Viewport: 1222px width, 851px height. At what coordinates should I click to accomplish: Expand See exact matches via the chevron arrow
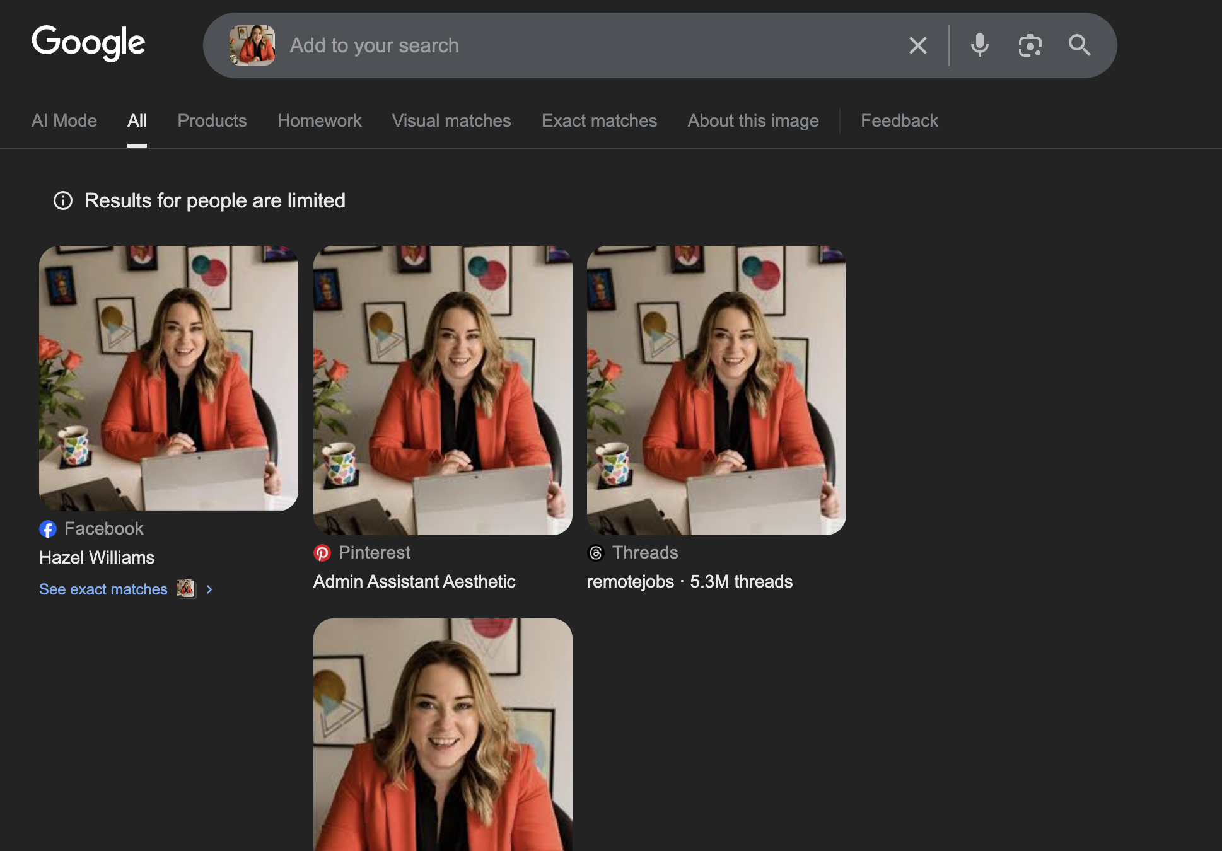click(209, 589)
